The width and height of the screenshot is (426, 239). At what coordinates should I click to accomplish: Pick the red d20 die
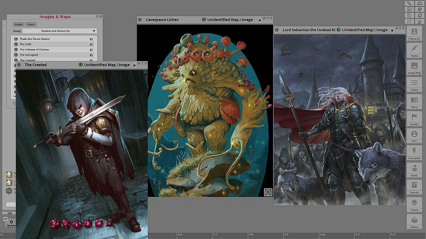click(55, 223)
